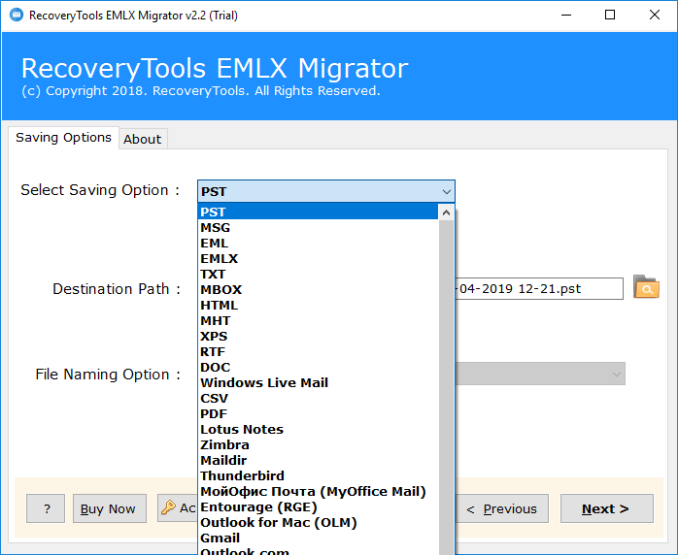Screen dimensions: 678x555
Task: Select Entourage (RGE) option
Action: coord(319,507)
